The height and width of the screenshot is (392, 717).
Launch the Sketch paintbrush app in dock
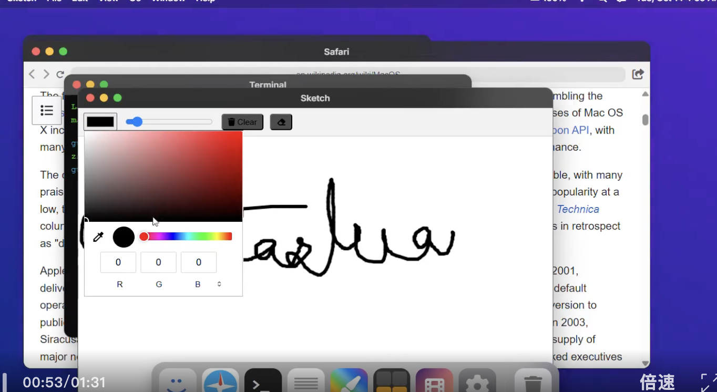pyautogui.click(x=349, y=383)
